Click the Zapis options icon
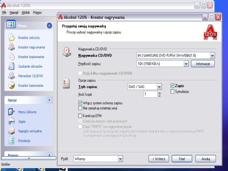 (11, 121)
